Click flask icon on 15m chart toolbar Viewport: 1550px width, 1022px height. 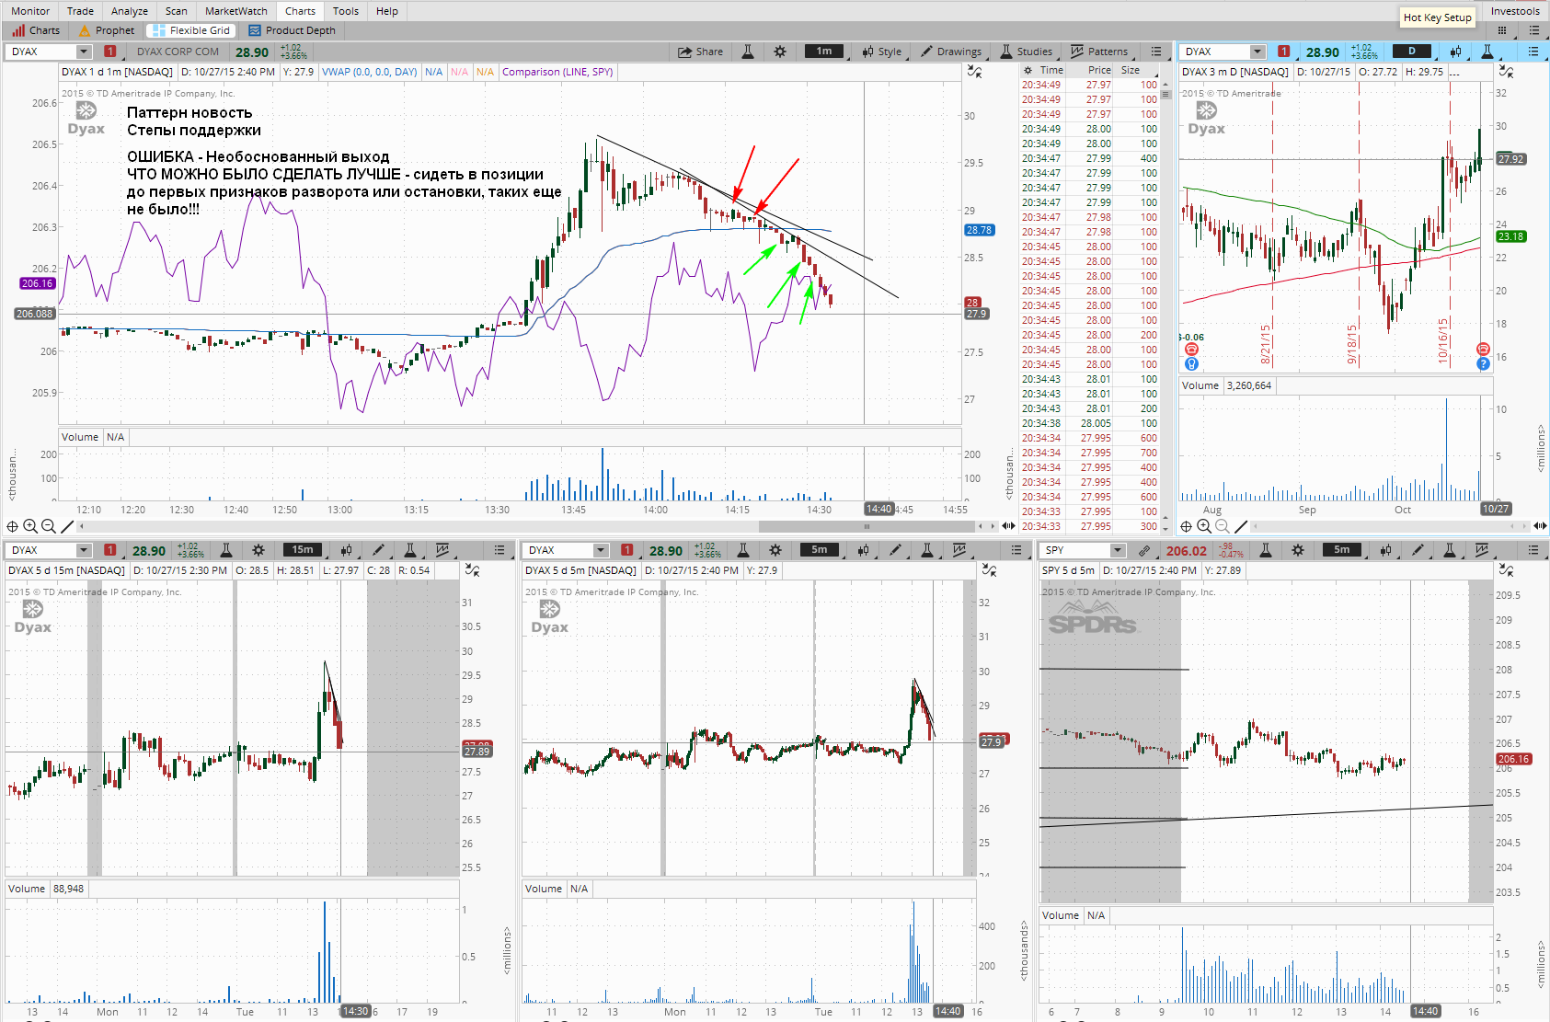pos(226,550)
